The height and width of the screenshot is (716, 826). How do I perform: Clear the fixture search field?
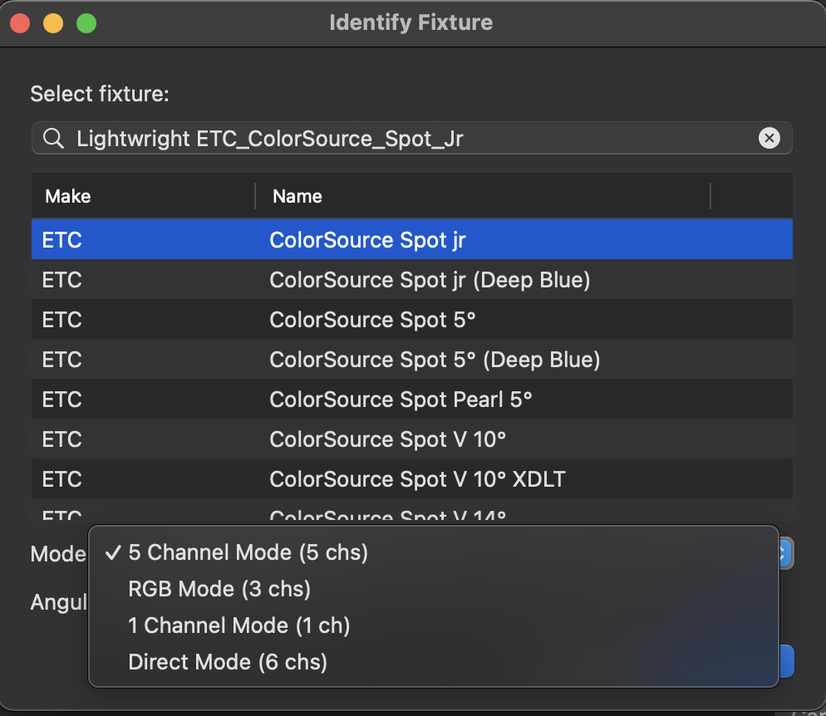click(x=769, y=139)
